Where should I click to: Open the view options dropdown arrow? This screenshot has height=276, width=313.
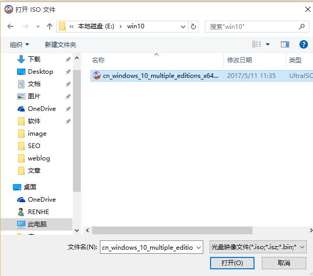point(267,44)
